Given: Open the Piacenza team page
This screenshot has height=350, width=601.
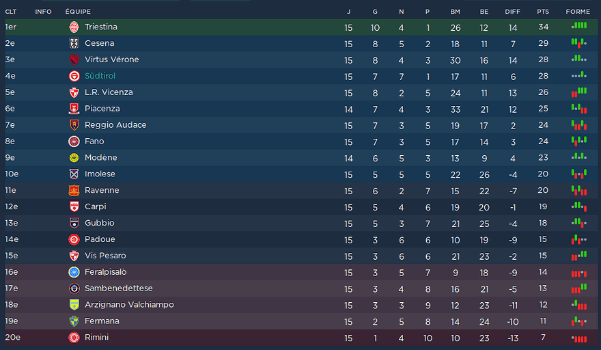Looking at the screenshot, I should point(102,109).
